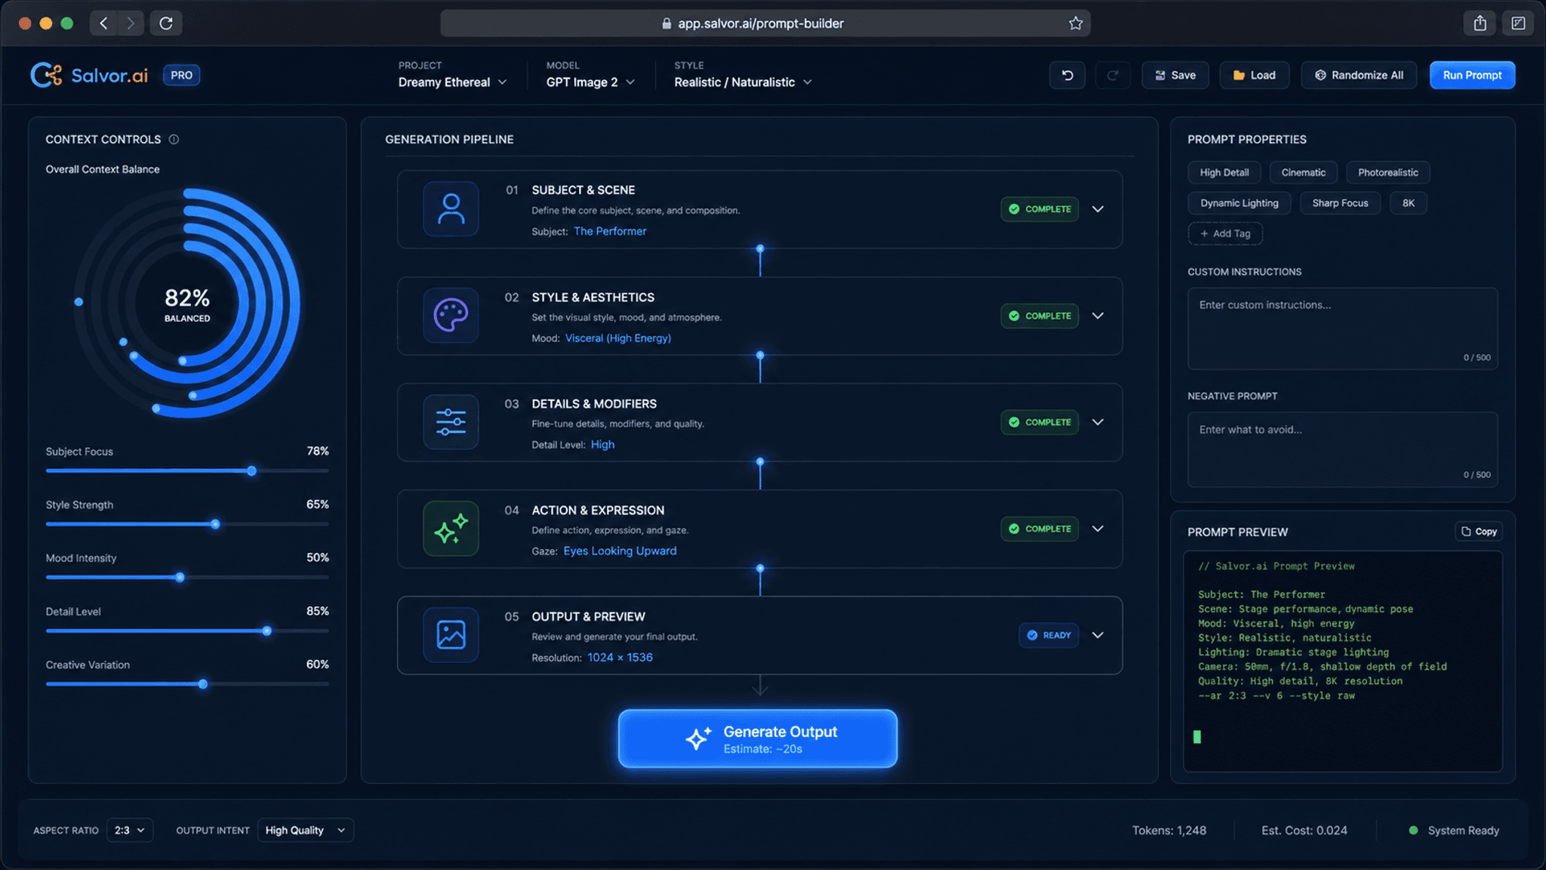The image size is (1546, 870).
Task: Expand the Details & Modifiers step chevron
Action: (1098, 422)
